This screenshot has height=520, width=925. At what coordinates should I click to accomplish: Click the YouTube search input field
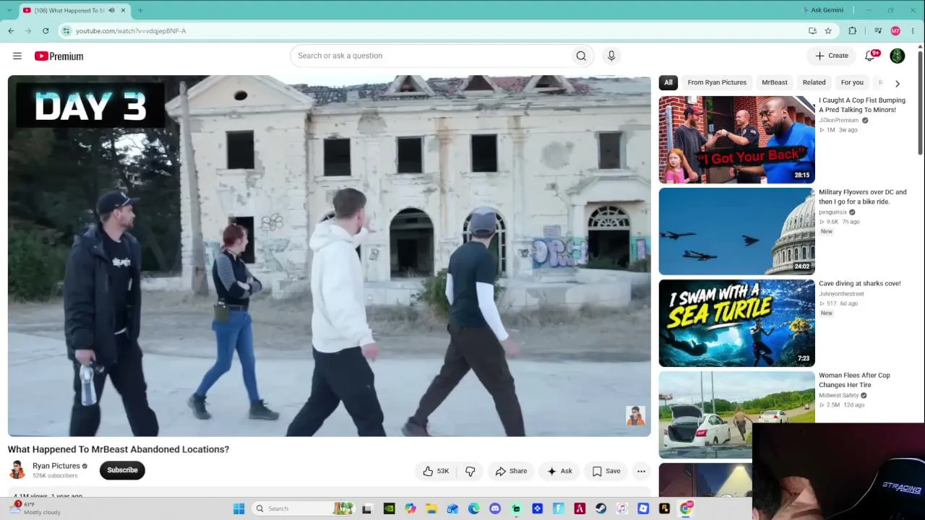click(x=430, y=56)
